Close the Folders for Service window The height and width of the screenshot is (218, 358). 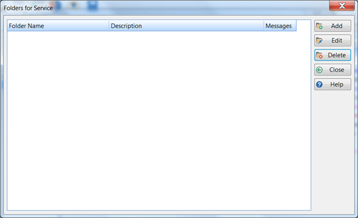pyautogui.click(x=342, y=6)
